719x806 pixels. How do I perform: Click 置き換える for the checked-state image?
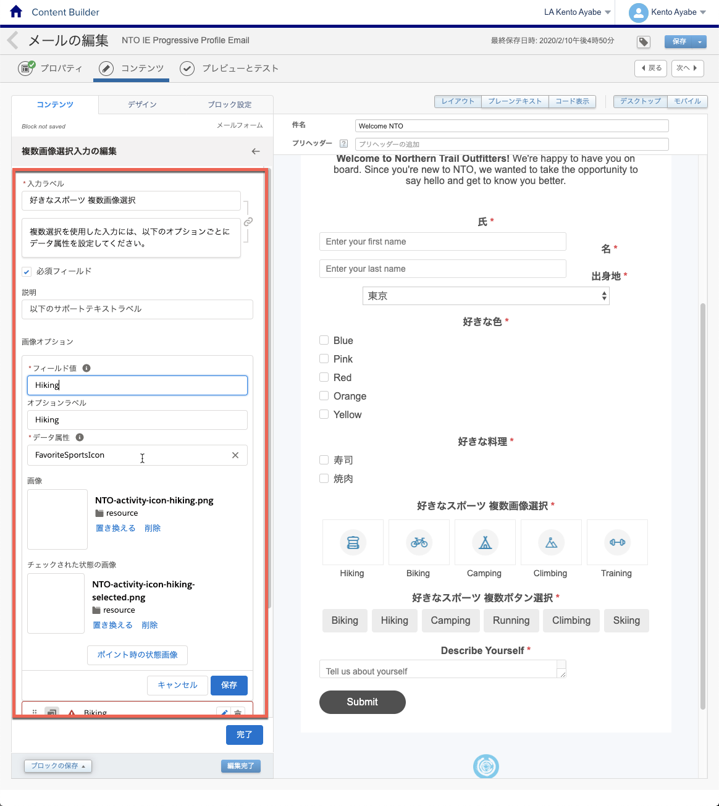[x=112, y=625]
